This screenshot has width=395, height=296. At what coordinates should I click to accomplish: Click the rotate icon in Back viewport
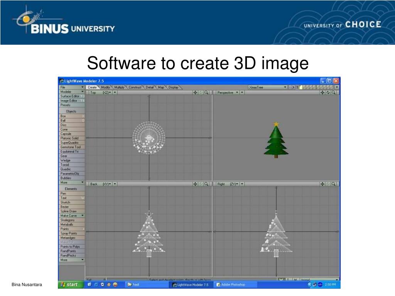(201, 184)
